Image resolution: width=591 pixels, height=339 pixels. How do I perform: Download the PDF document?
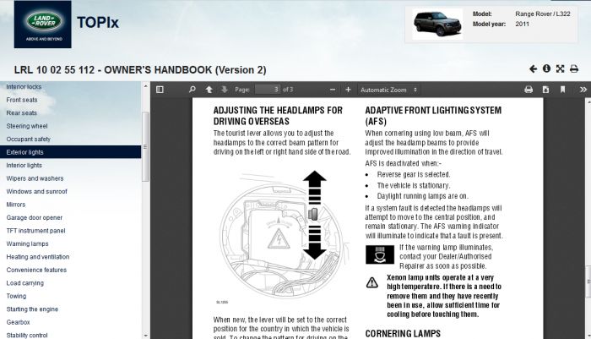(545, 90)
